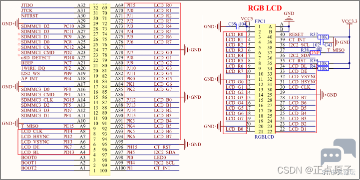Click the SDMMC1 D2 net label
This screenshot has width=360, height=180.
coord(35,26)
